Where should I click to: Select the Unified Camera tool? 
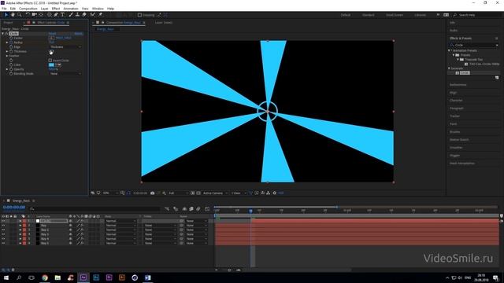click(x=34, y=15)
